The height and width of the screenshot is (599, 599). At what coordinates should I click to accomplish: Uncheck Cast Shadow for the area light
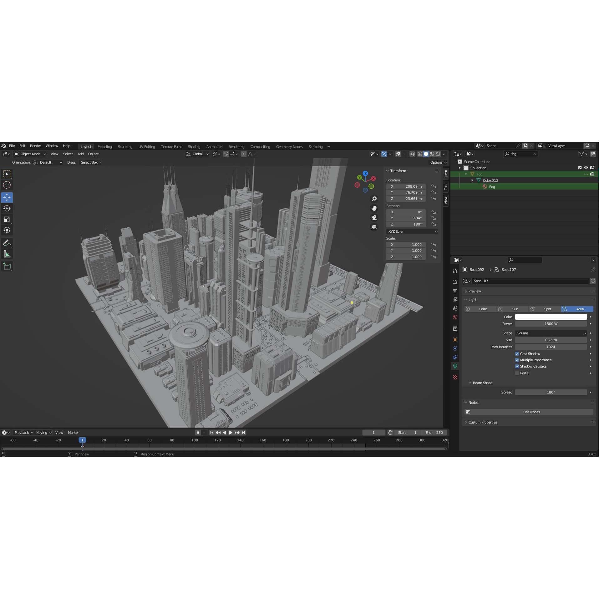(517, 354)
